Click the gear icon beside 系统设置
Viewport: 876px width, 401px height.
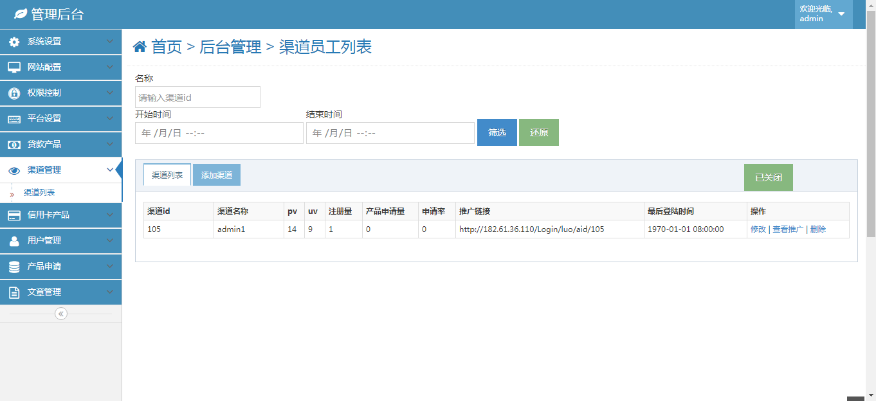[x=14, y=42]
